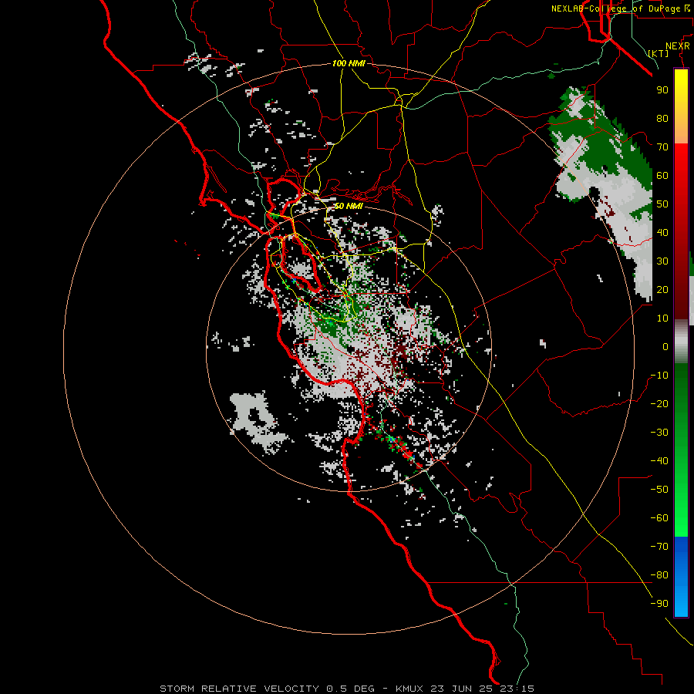The image size is (694, 694).
Task: Pick the blue segment of the velocity color bar
Action: point(681,576)
